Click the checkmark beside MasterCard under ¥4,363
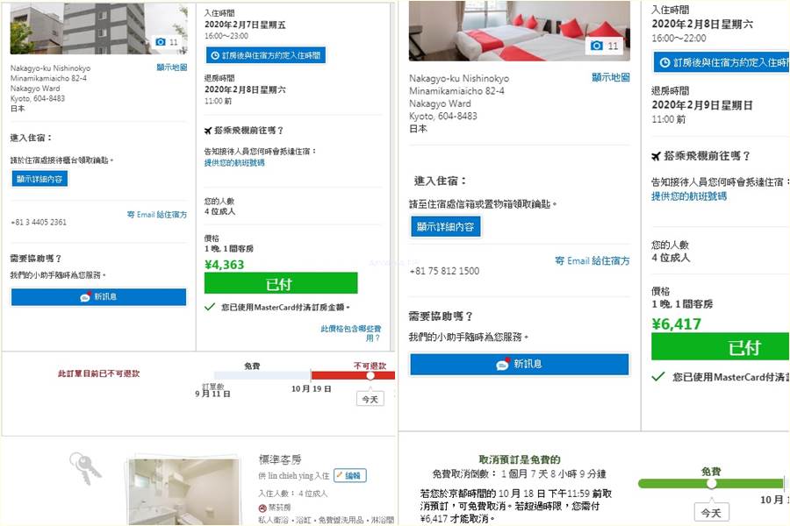790x526 pixels. 210,307
